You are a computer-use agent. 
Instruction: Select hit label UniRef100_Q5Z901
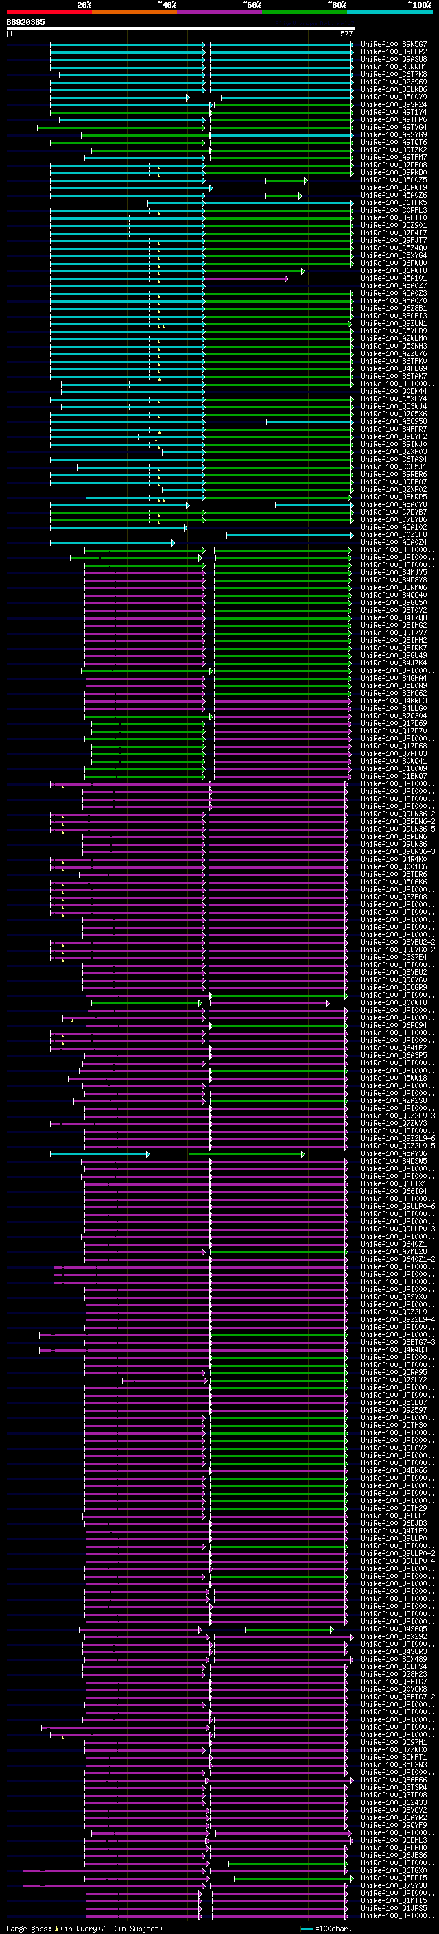(x=394, y=225)
